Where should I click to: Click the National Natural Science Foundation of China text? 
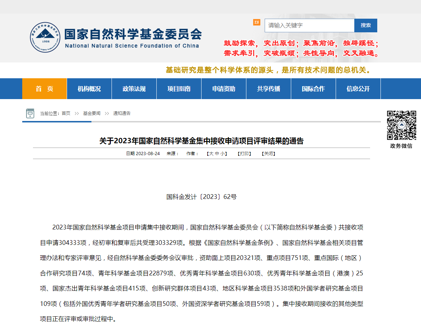point(132,46)
